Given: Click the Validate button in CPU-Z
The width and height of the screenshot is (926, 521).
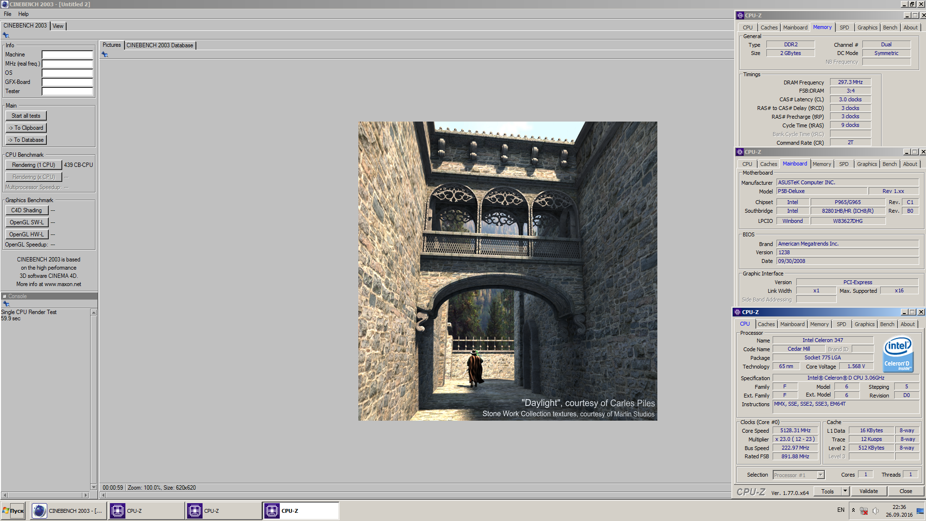Looking at the screenshot, I should pos(869,491).
